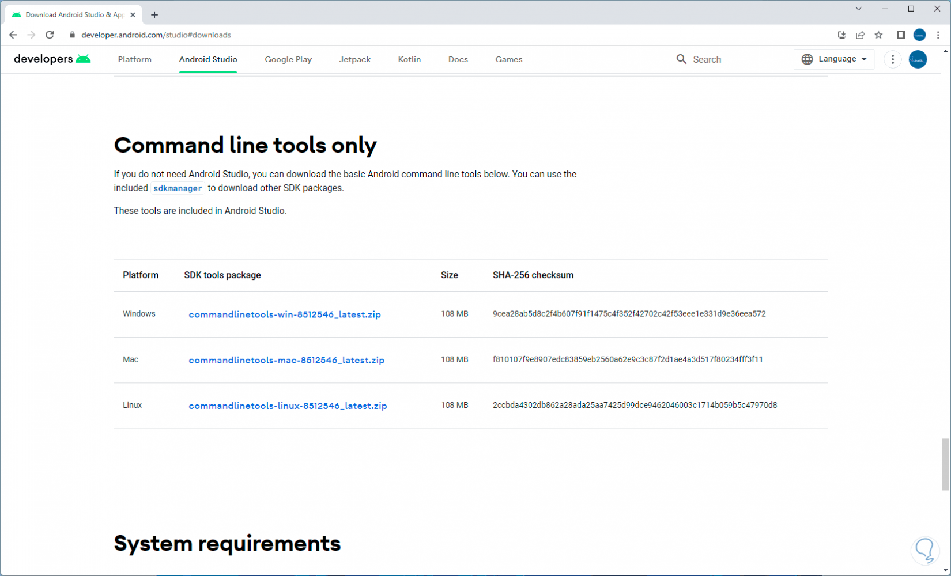Screen dimensions: 951x576
Task: Download commandlinetools-win-8512546_latest.zip
Action: point(285,314)
